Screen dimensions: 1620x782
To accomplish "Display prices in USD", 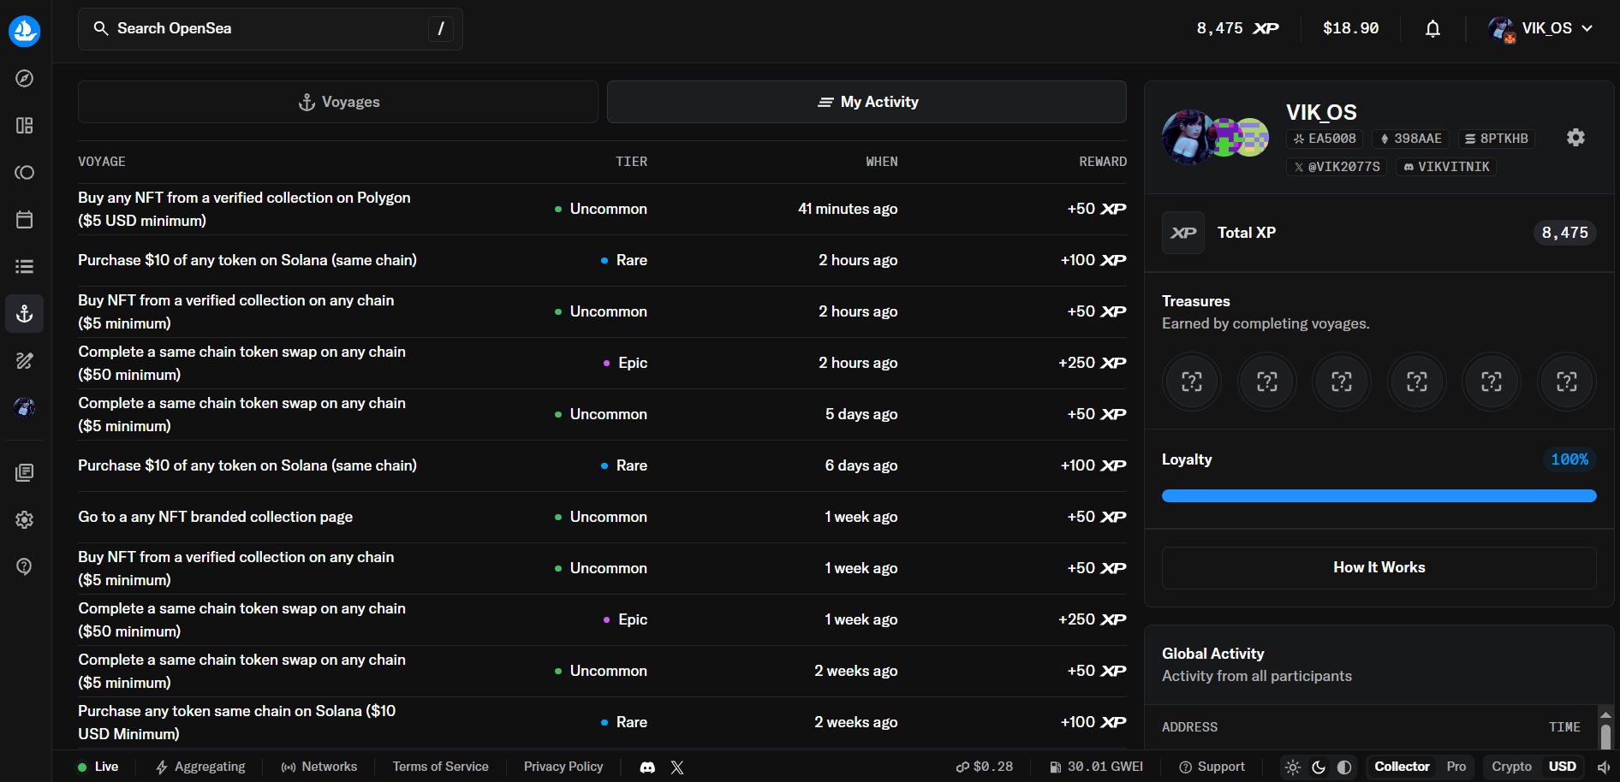I will point(1563,767).
